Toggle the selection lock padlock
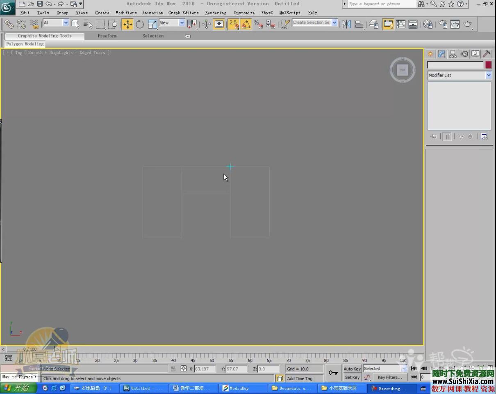Viewport: 496px width, 394px height. (x=173, y=369)
